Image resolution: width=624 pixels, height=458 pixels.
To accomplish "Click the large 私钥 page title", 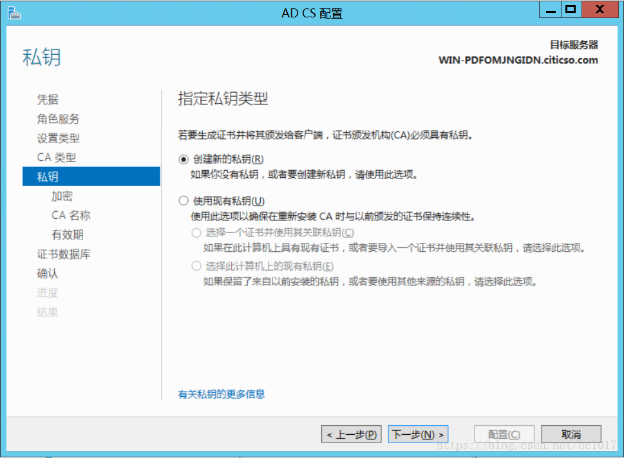I will (42, 57).
